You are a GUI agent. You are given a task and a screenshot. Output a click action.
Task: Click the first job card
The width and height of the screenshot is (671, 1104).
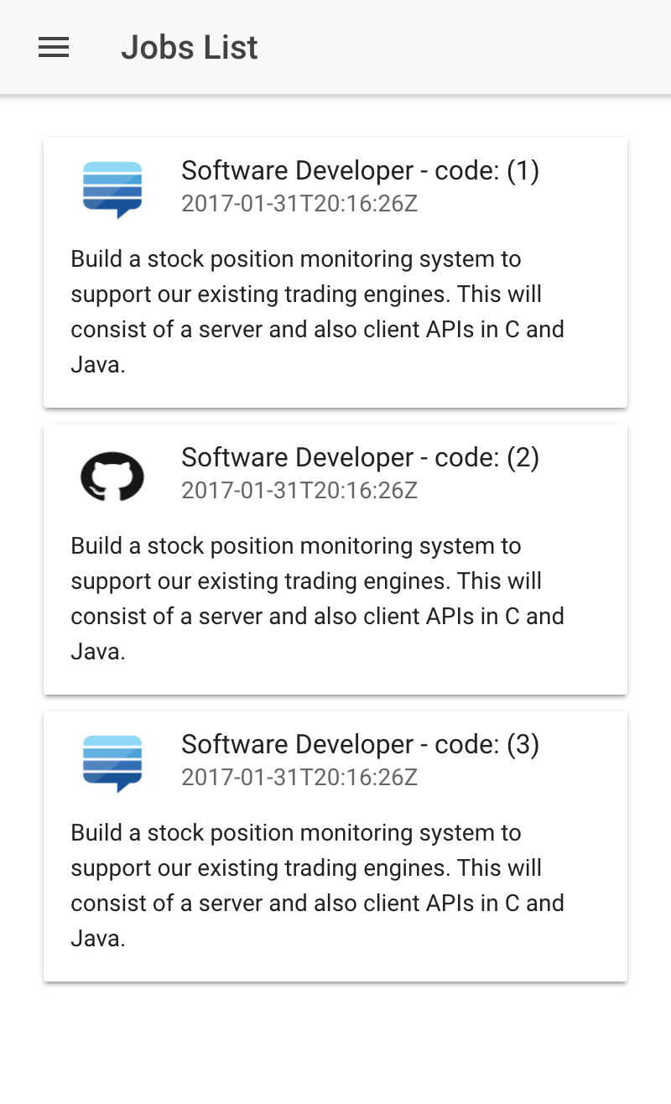[335, 272]
